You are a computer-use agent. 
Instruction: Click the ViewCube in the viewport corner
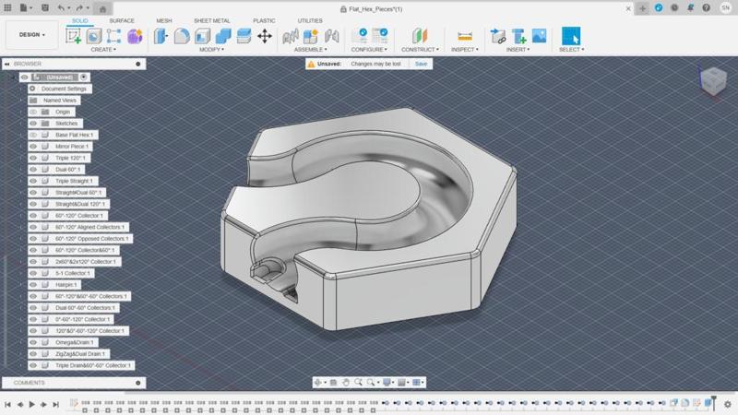point(713,82)
